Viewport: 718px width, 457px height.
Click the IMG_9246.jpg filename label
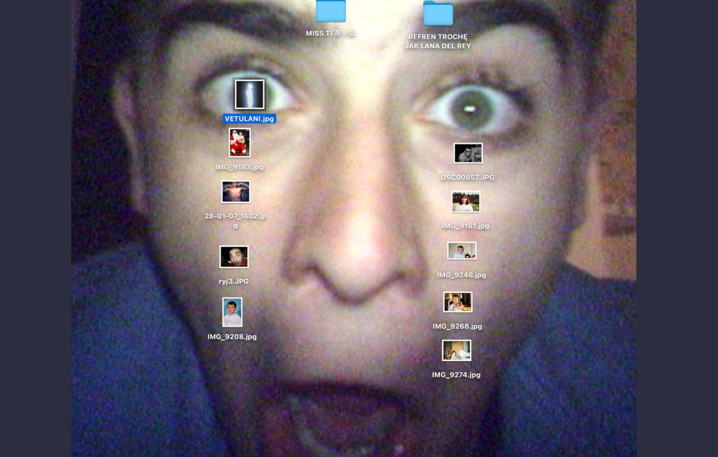(461, 275)
